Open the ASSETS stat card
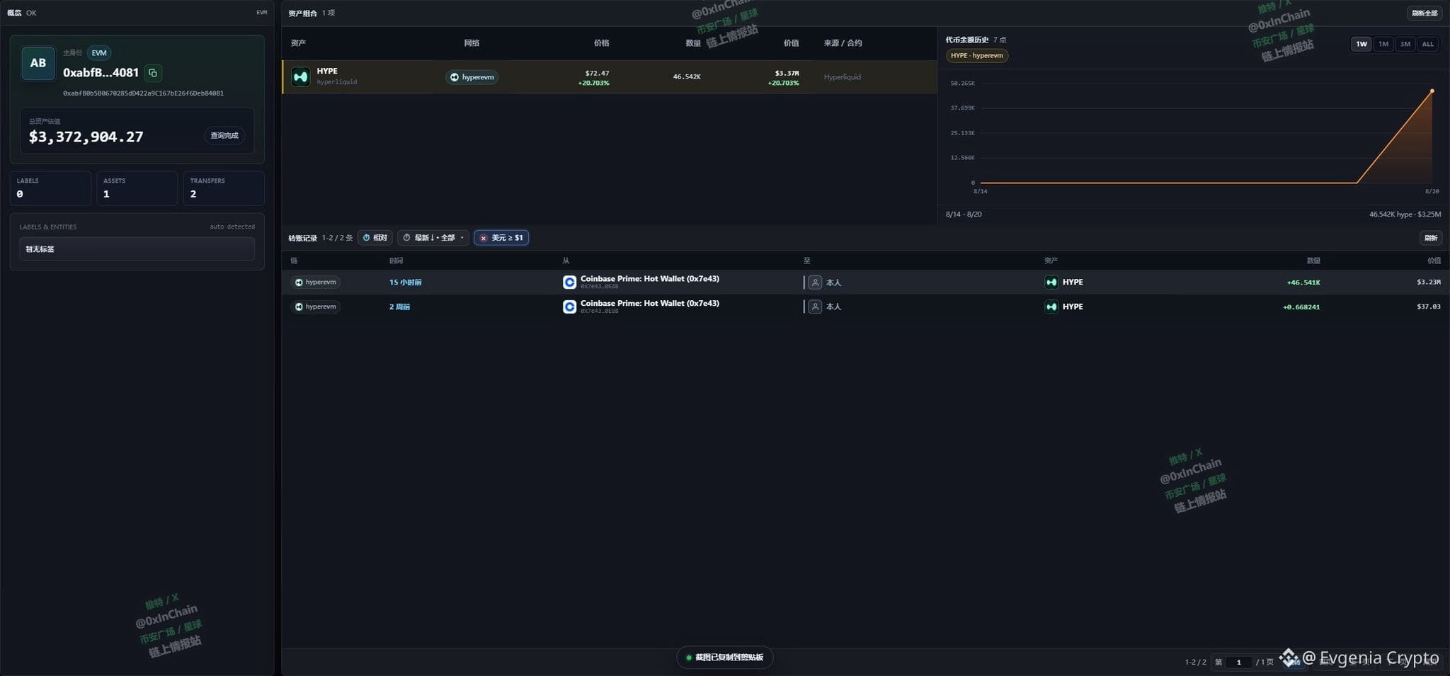 click(x=137, y=188)
